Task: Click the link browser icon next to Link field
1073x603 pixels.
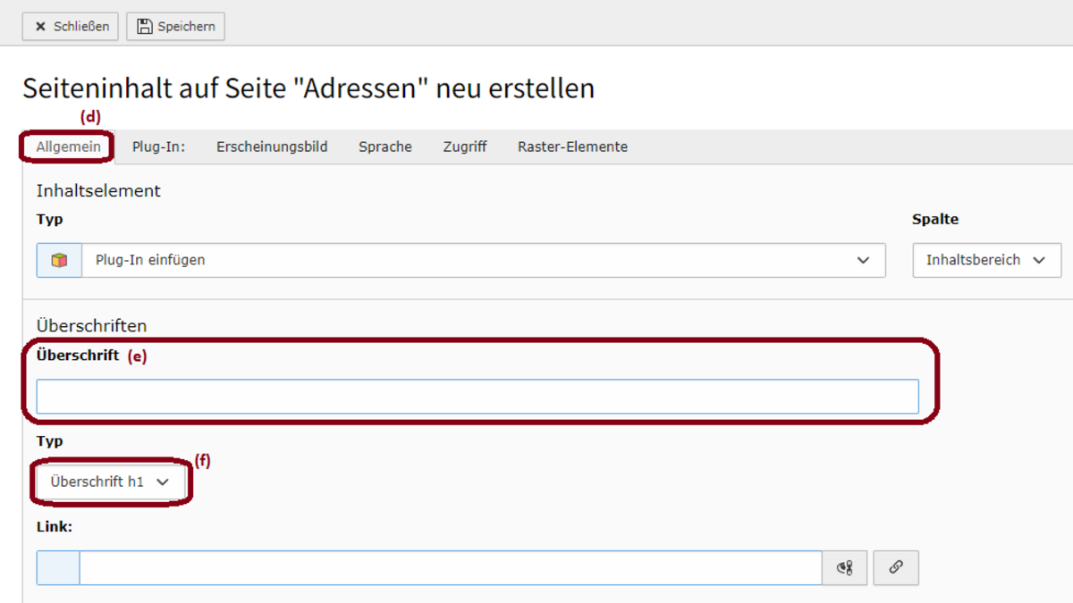Action: [x=845, y=567]
